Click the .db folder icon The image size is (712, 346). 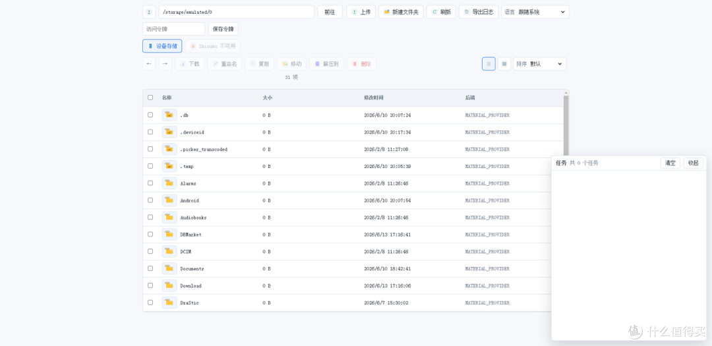pos(169,115)
